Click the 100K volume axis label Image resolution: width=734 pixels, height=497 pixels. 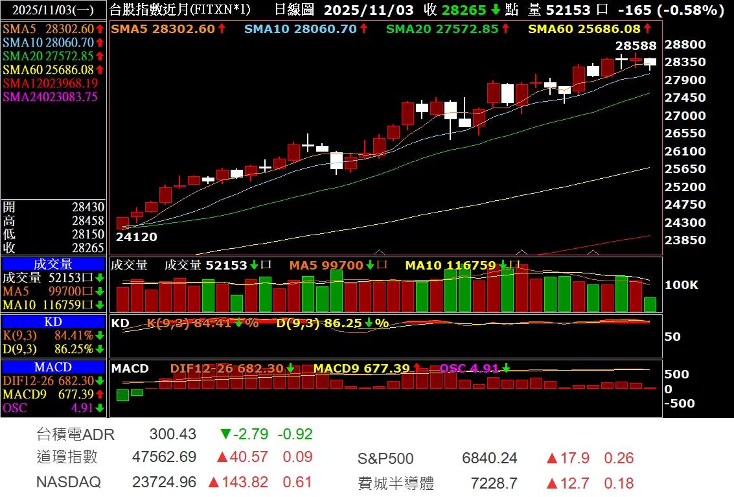pos(681,285)
